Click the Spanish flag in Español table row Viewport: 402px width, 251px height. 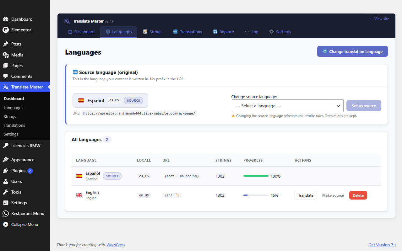[x=79, y=176]
